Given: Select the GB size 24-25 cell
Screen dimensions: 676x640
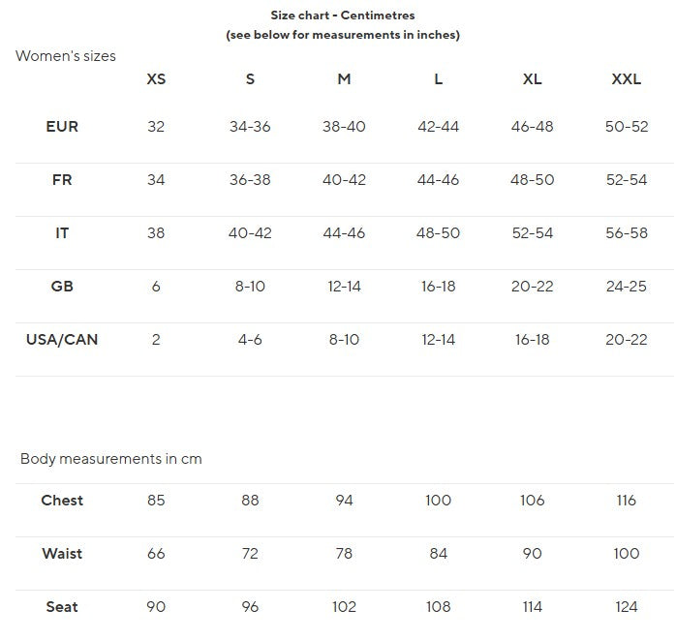Looking at the screenshot, I should coord(626,287).
